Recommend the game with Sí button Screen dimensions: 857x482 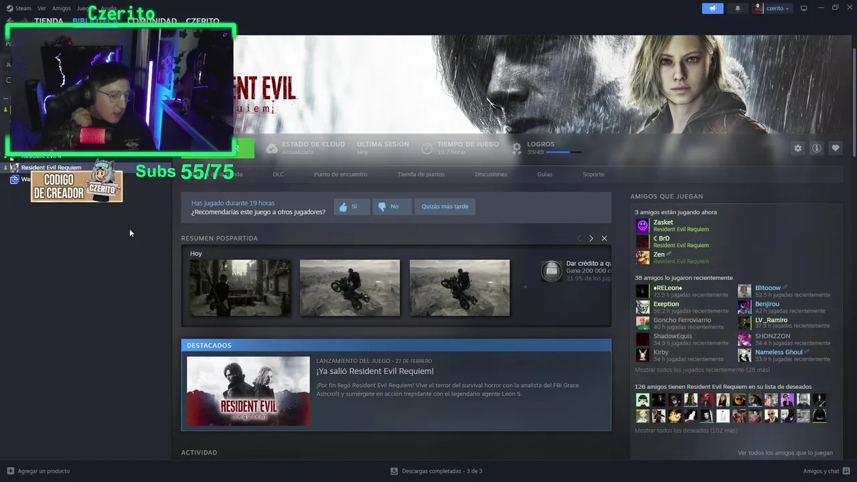click(x=352, y=207)
